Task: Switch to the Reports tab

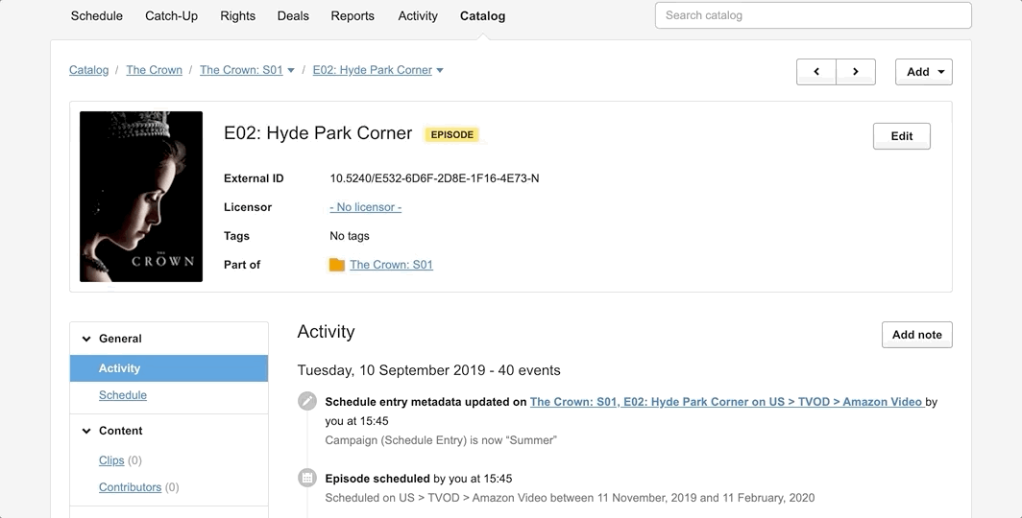Action: click(353, 16)
